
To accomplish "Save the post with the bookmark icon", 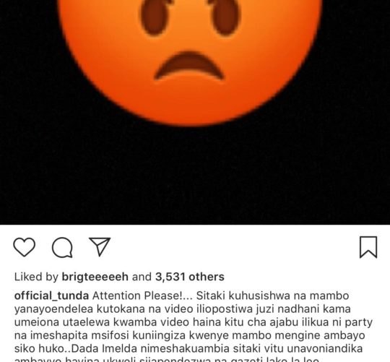I will (368, 247).
